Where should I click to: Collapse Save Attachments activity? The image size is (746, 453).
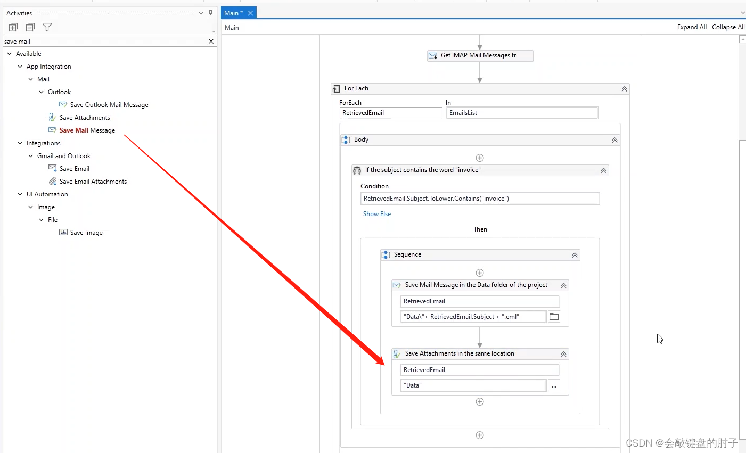pos(563,354)
